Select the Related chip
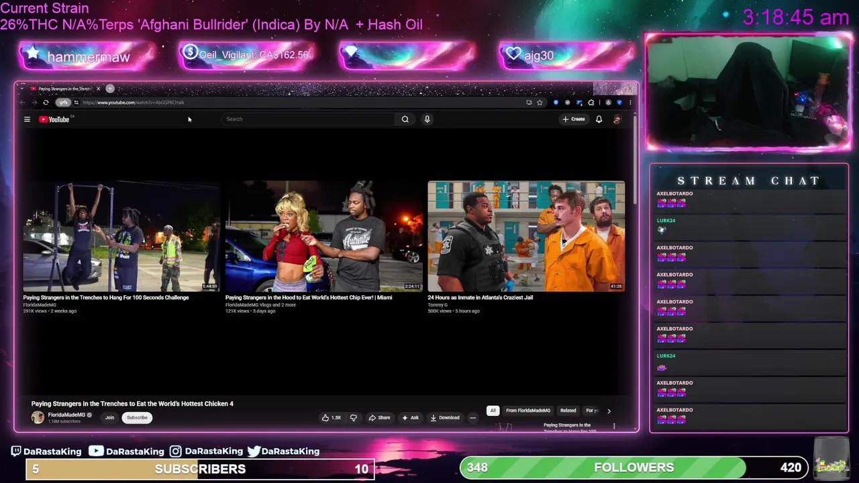The height and width of the screenshot is (483, 859). pyautogui.click(x=568, y=411)
